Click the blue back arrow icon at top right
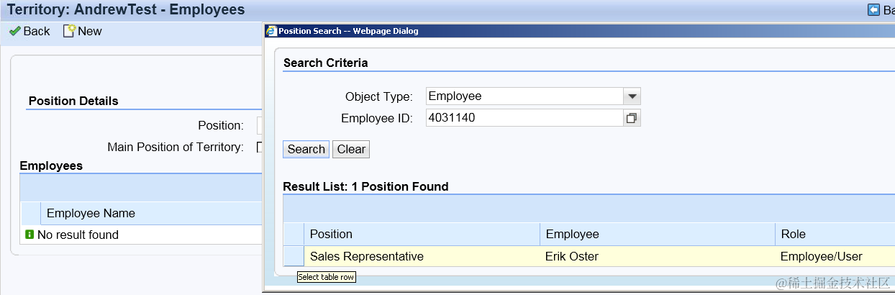The image size is (895, 295). [874, 9]
